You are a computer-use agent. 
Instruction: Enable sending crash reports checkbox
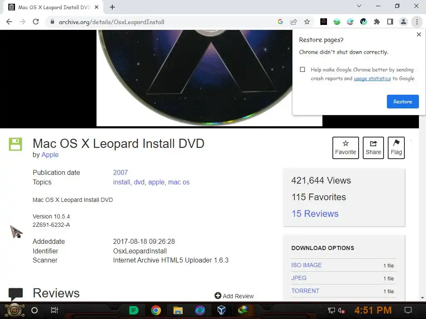302,69
